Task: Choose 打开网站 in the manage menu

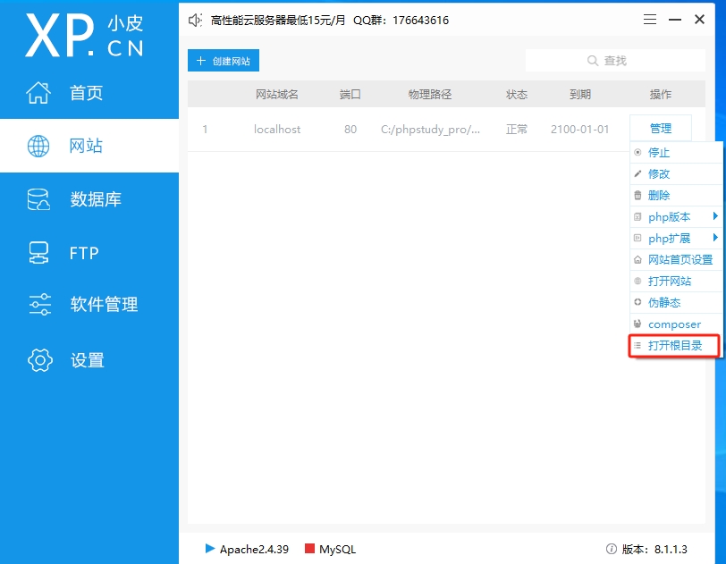Action: click(676, 281)
